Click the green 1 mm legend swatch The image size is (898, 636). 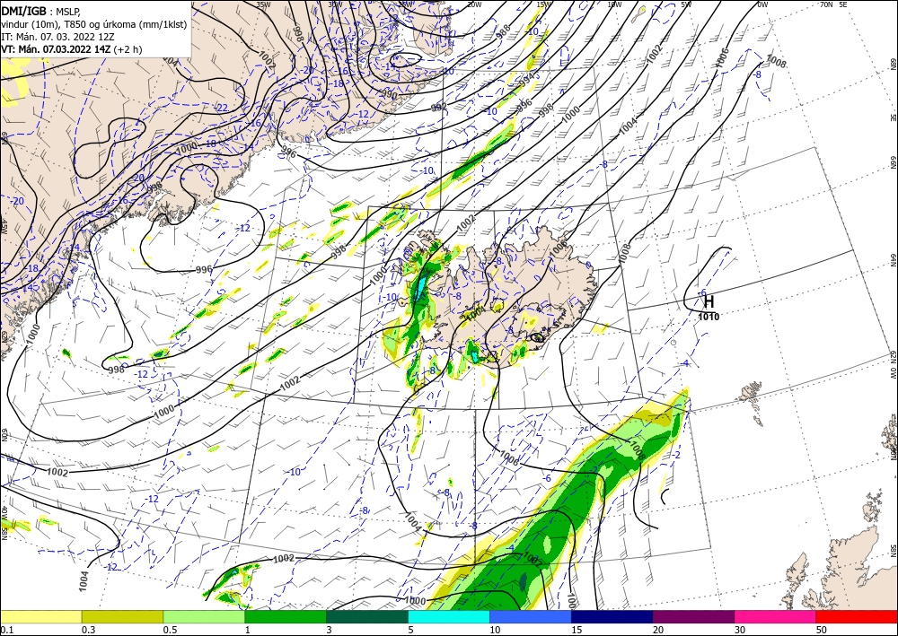click(x=286, y=616)
